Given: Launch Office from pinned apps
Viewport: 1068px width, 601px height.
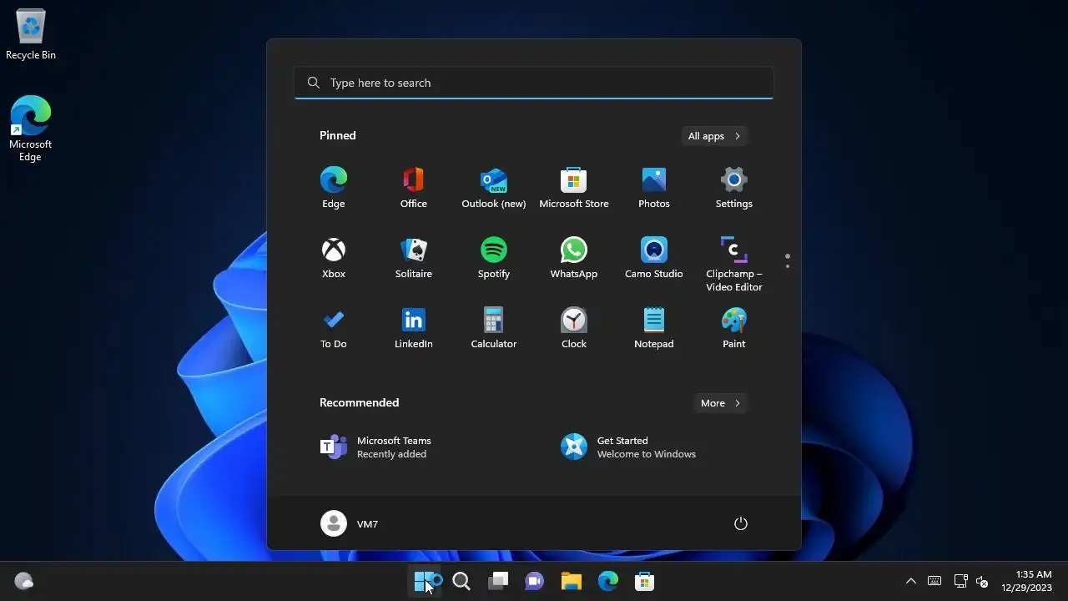Looking at the screenshot, I should tap(414, 189).
